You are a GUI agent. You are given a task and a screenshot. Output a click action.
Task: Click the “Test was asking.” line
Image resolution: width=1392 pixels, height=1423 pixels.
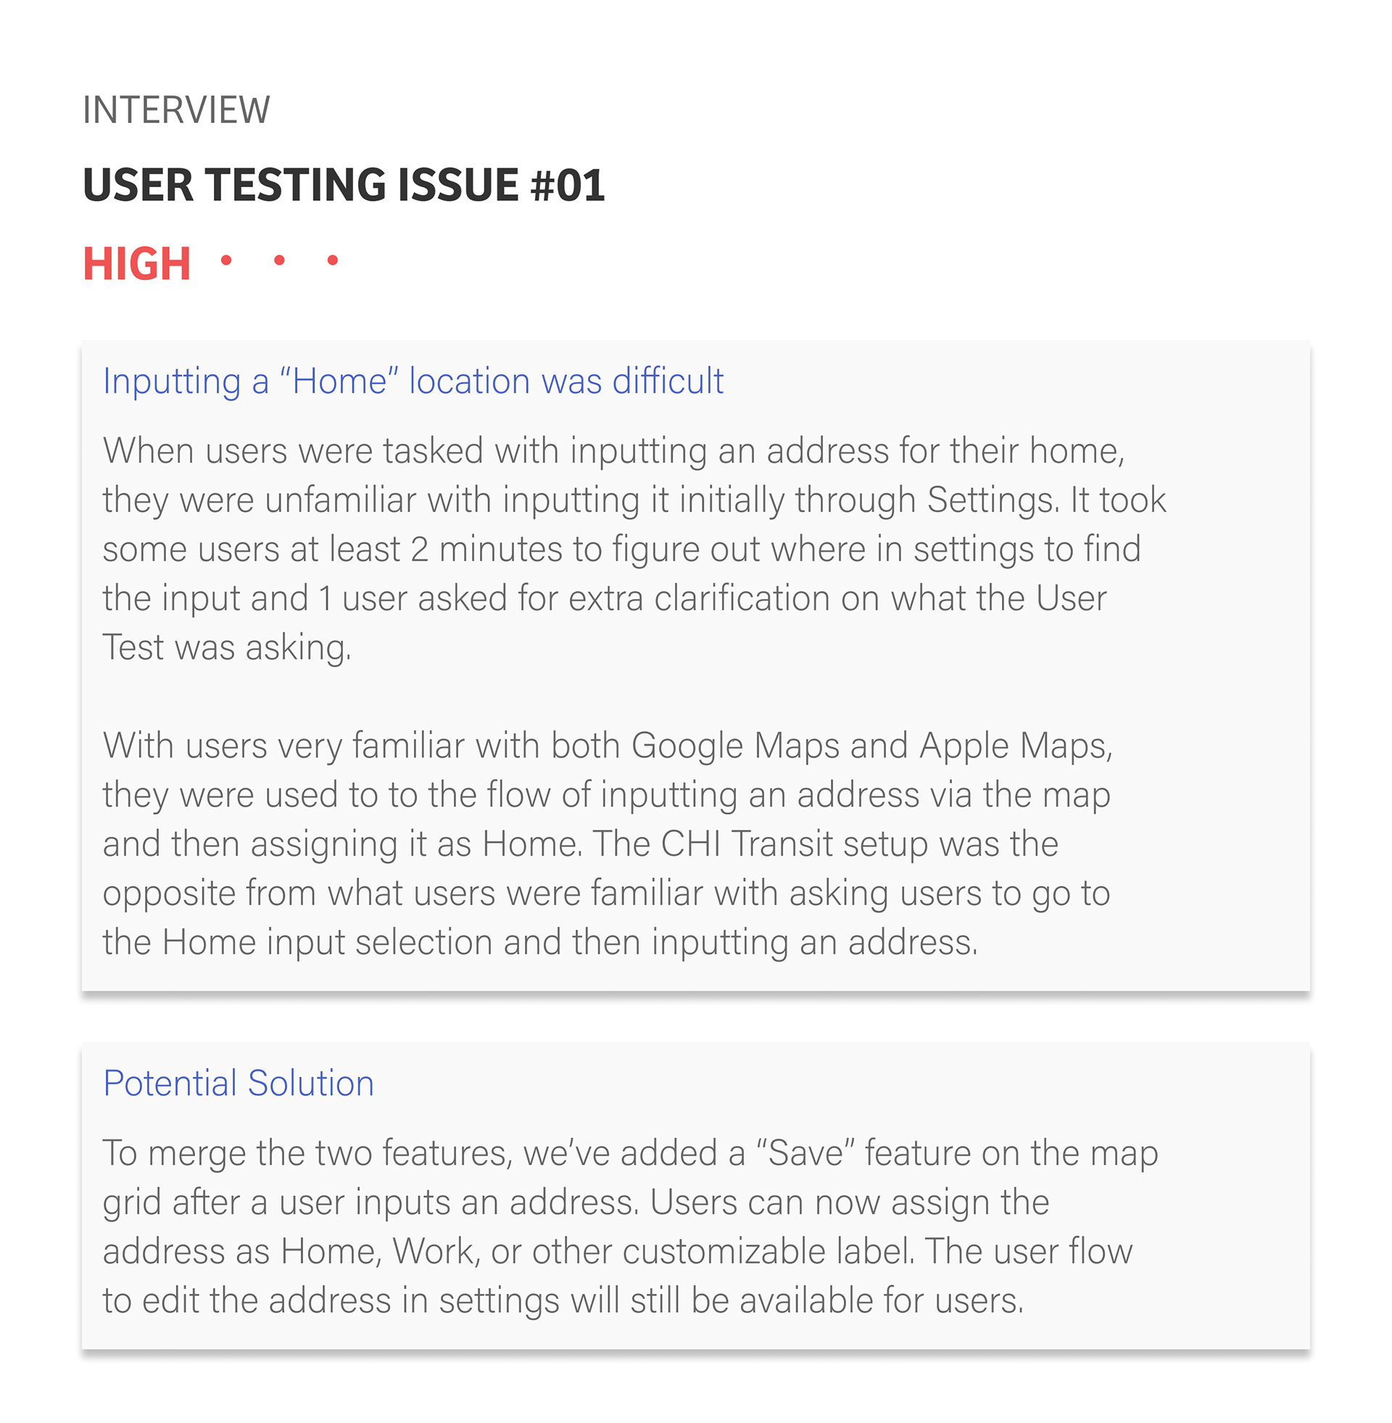(228, 648)
